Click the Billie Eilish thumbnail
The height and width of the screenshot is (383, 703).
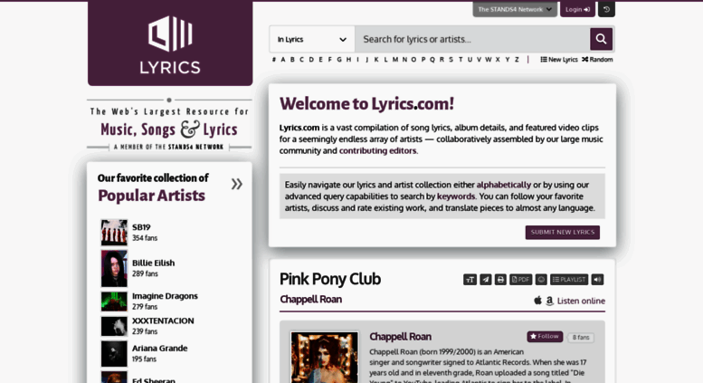114,268
